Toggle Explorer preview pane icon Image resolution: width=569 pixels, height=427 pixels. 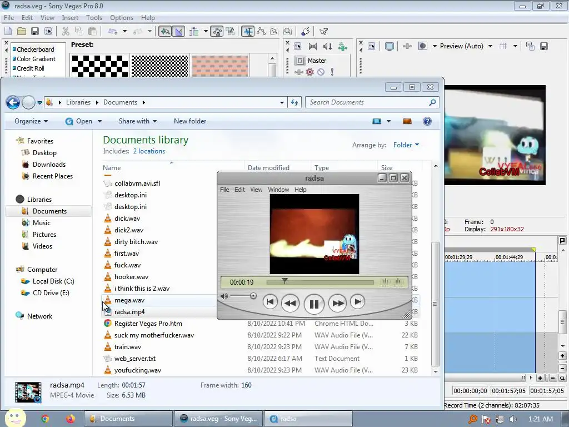407,121
